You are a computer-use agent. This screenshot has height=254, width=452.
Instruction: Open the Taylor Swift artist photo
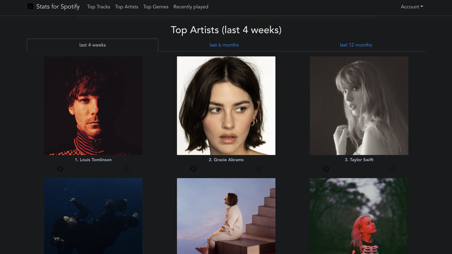359,106
